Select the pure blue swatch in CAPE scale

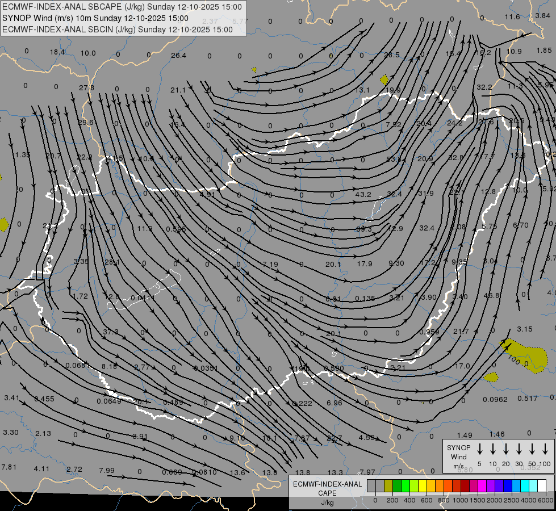point(507,485)
